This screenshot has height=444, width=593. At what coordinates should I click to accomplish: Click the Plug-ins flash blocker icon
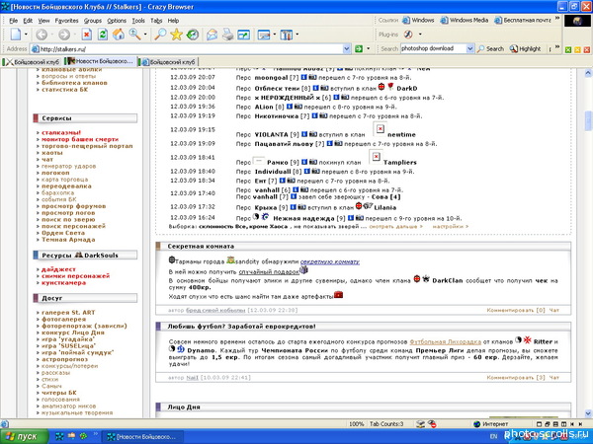pos(408,35)
